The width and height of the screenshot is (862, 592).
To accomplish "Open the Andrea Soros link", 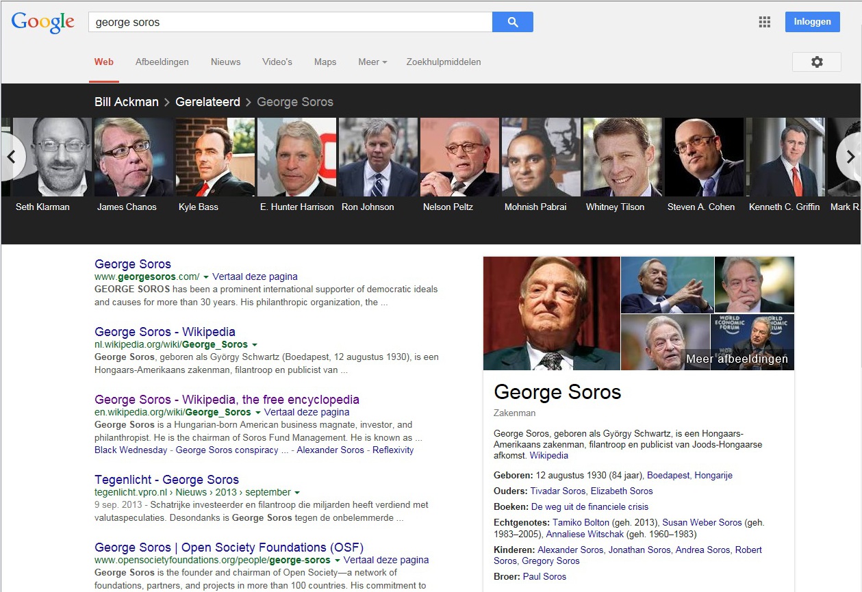I will tap(703, 550).
